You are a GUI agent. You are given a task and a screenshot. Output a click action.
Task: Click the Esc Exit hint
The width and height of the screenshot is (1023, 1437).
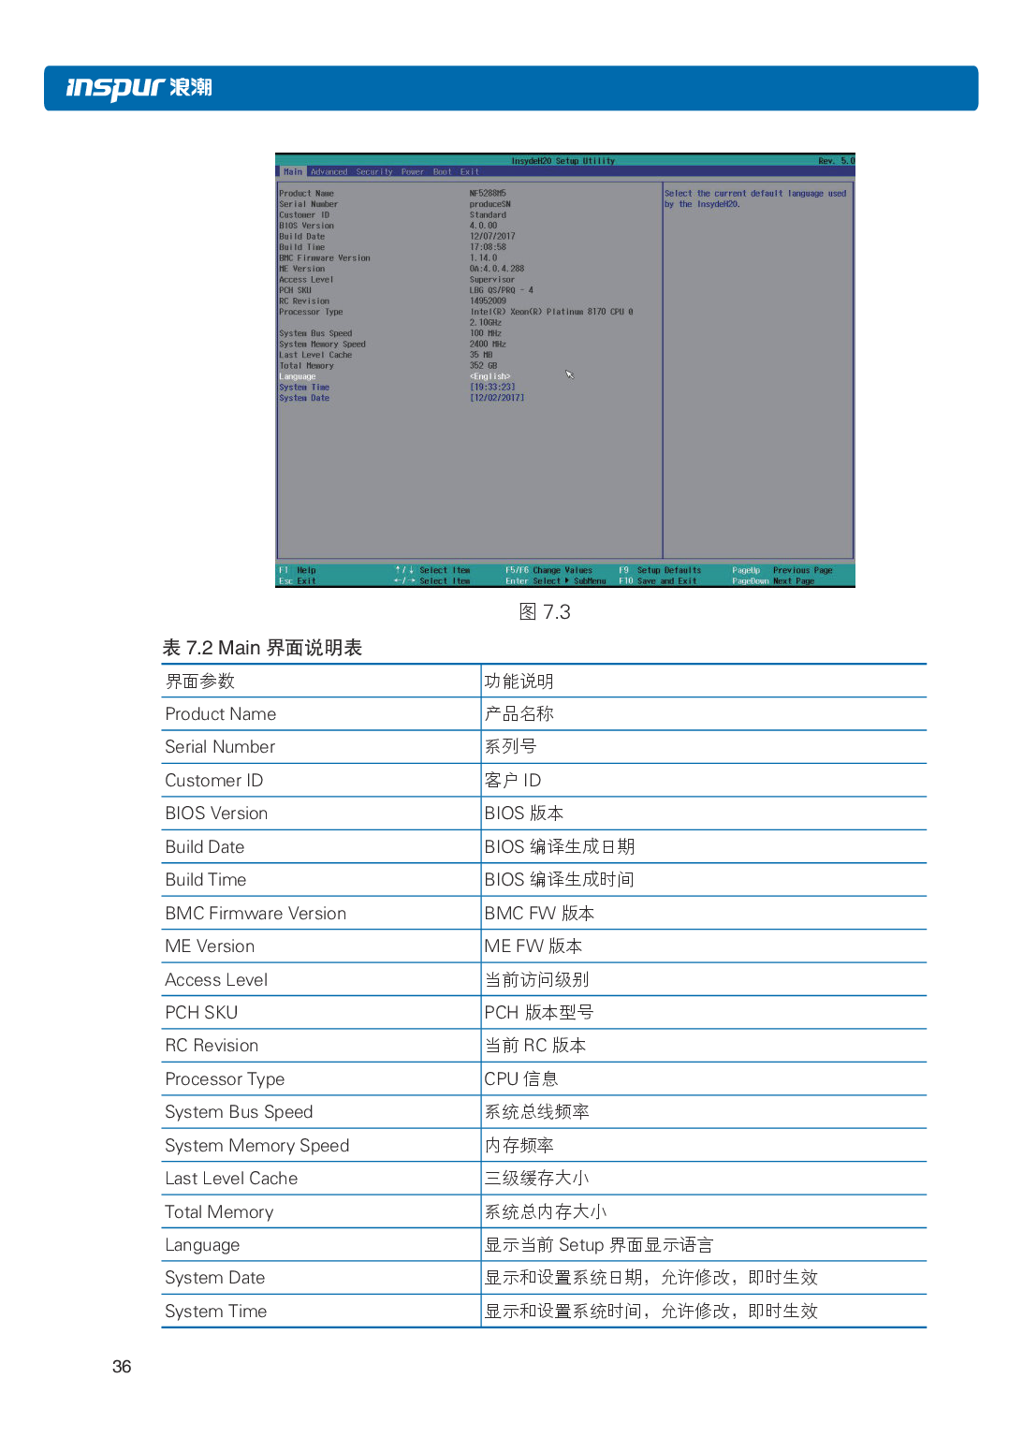coord(298,581)
